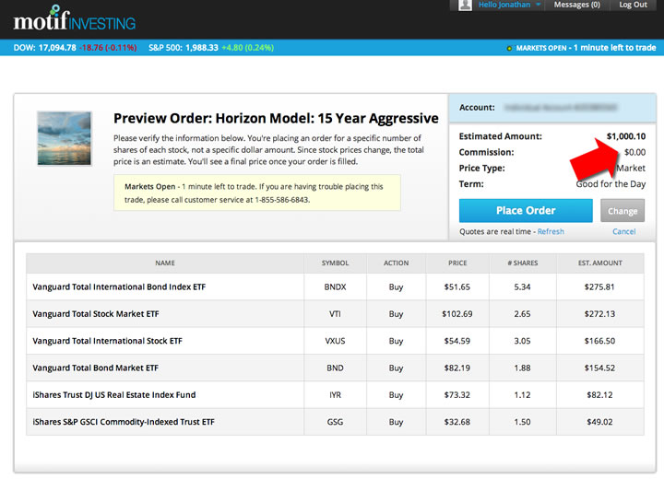Click the VTI symbol
This screenshot has width=664, height=479.
[x=335, y=314]
